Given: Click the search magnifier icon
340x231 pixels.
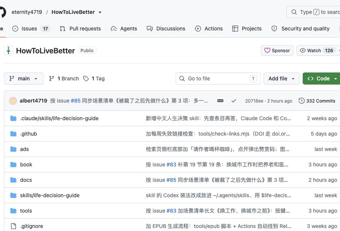Looking at the screenshot, I should tap(294, 12).
